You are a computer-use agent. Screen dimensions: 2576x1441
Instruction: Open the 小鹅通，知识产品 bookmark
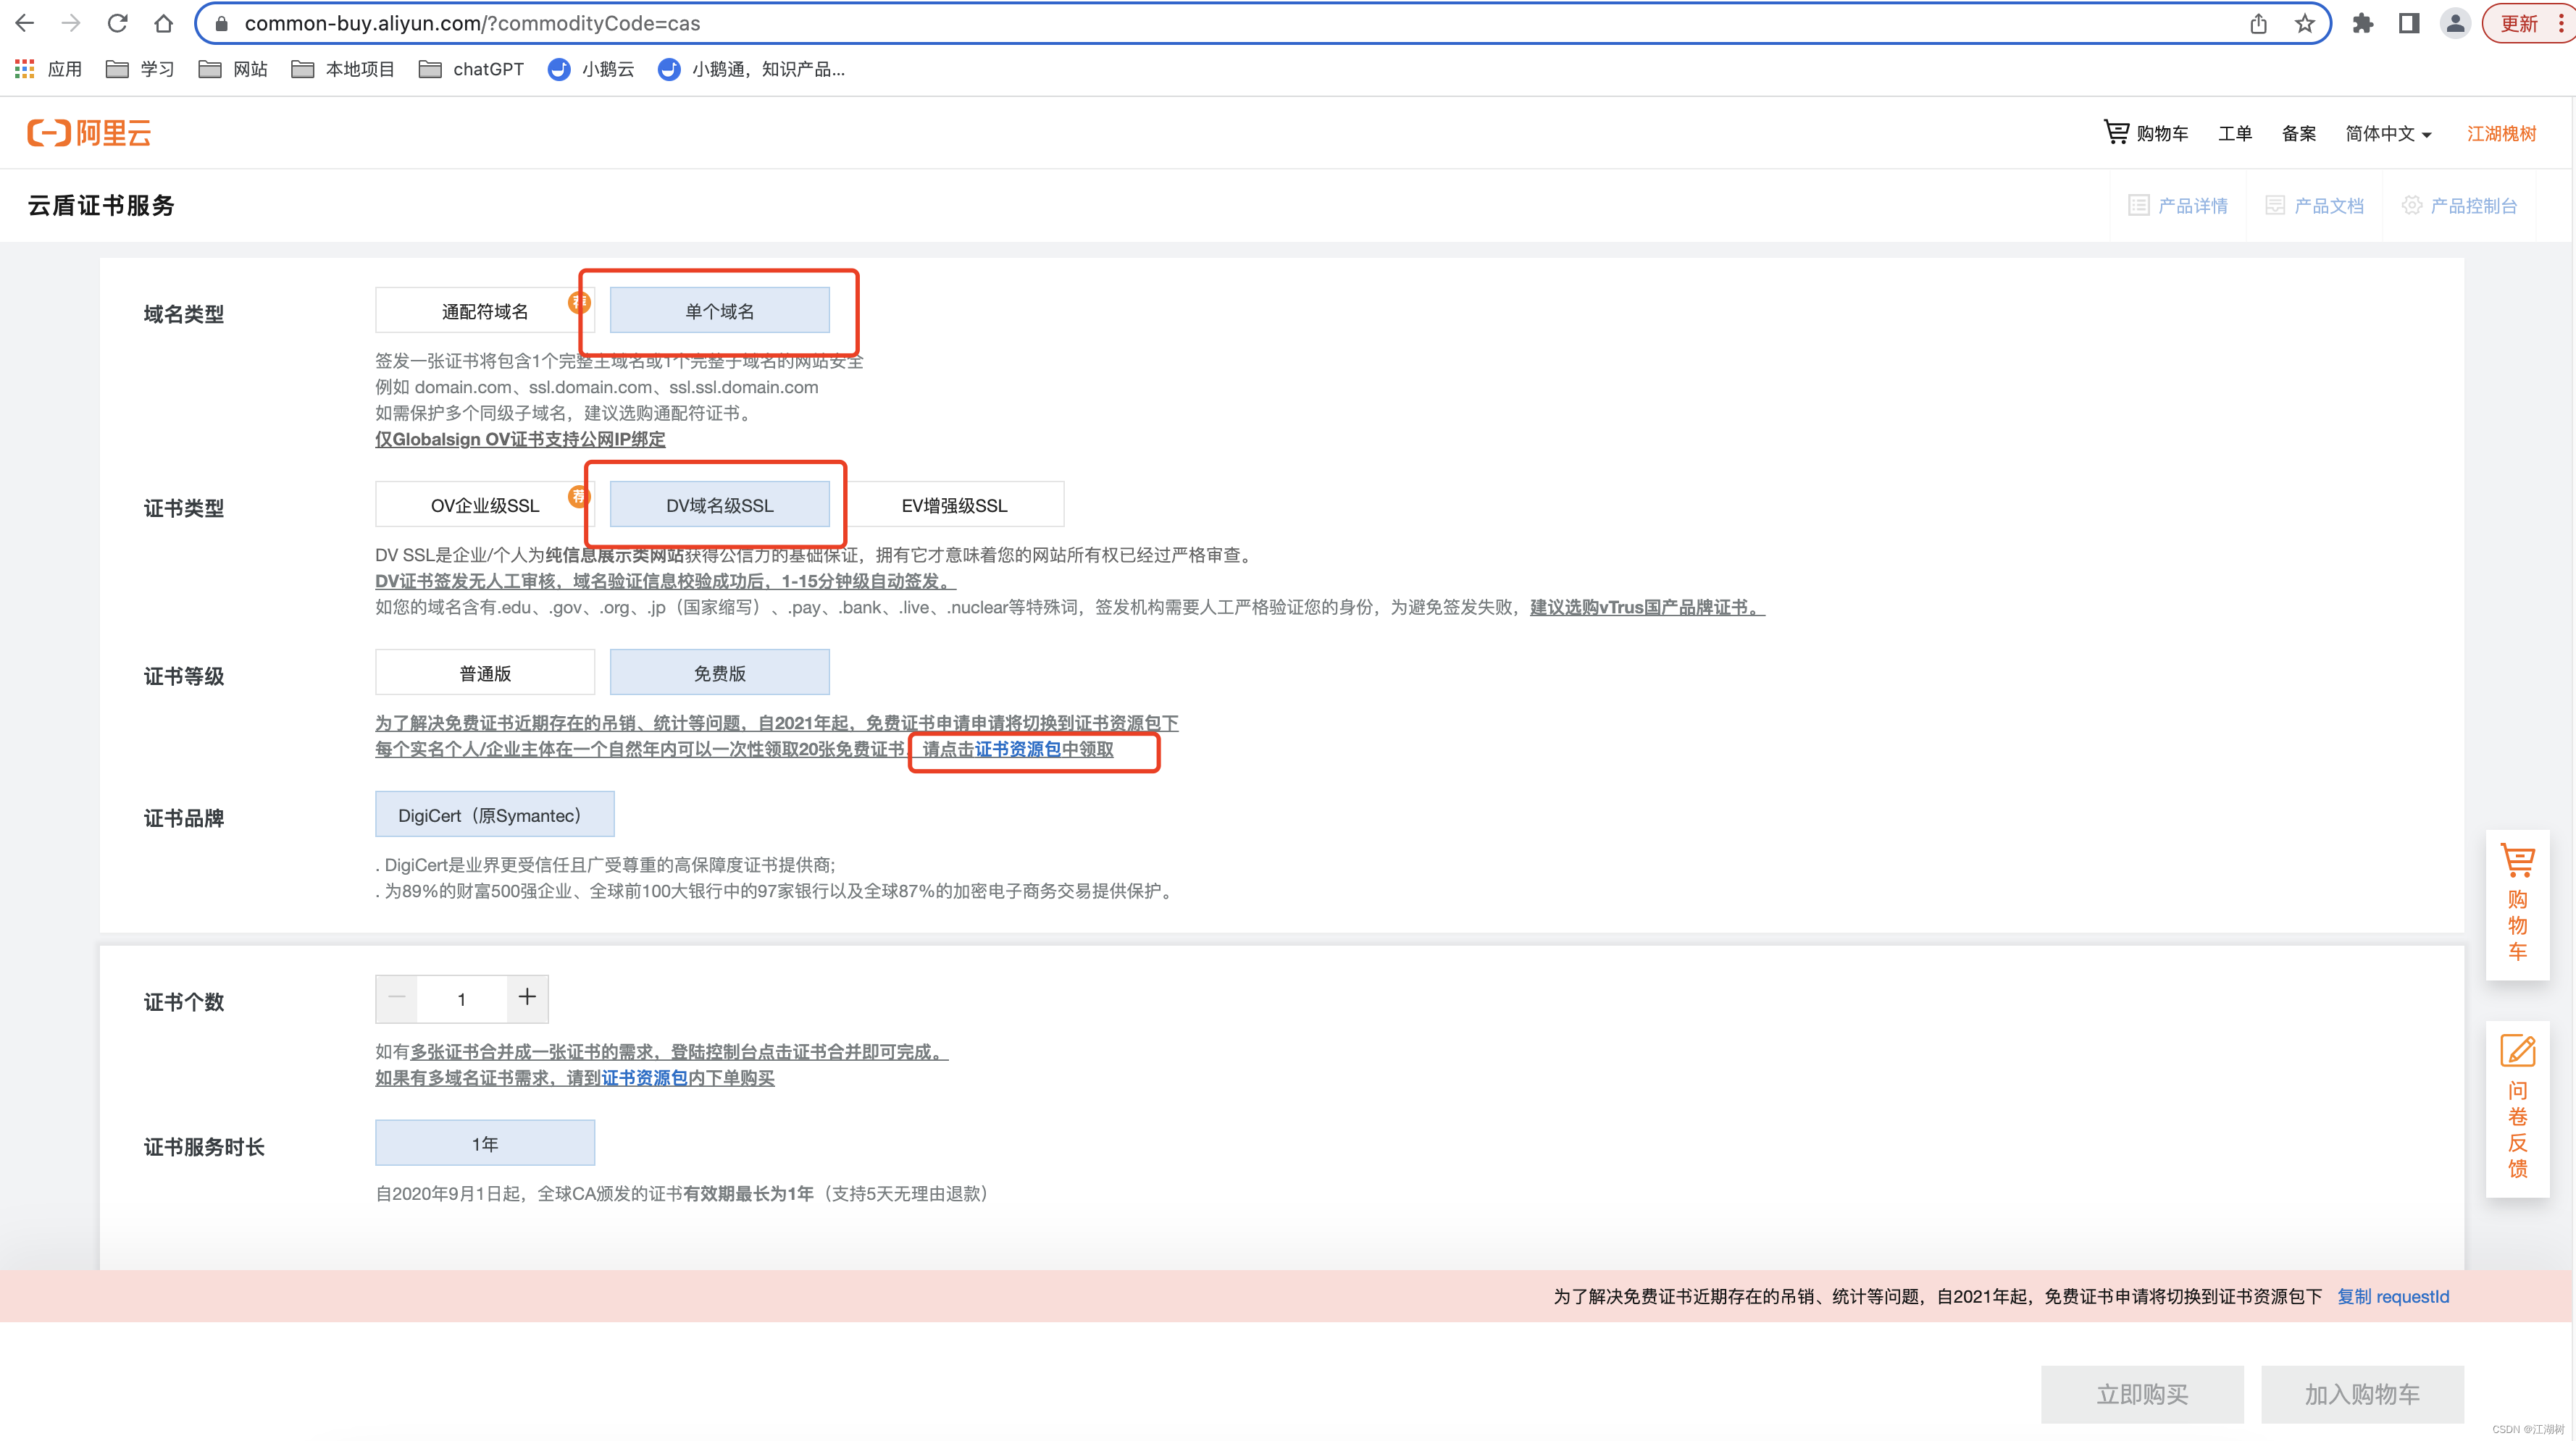(751, 69)
